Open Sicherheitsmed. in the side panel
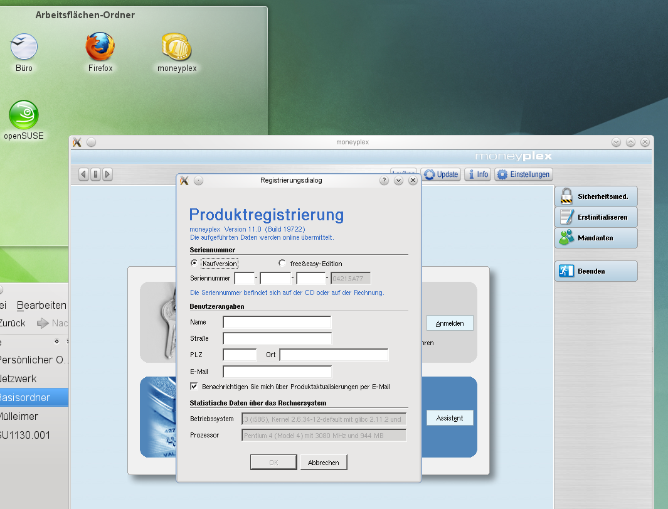Viewport: 668px width, 509px height. click(596, 196)
